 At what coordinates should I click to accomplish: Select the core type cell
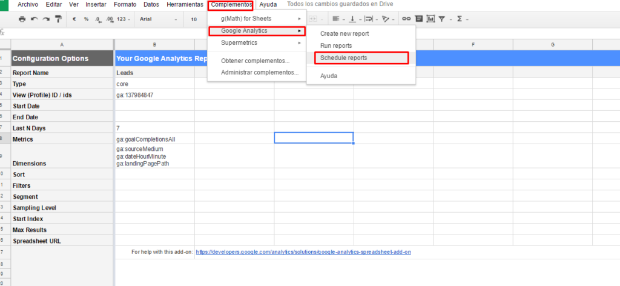point(154,84)
